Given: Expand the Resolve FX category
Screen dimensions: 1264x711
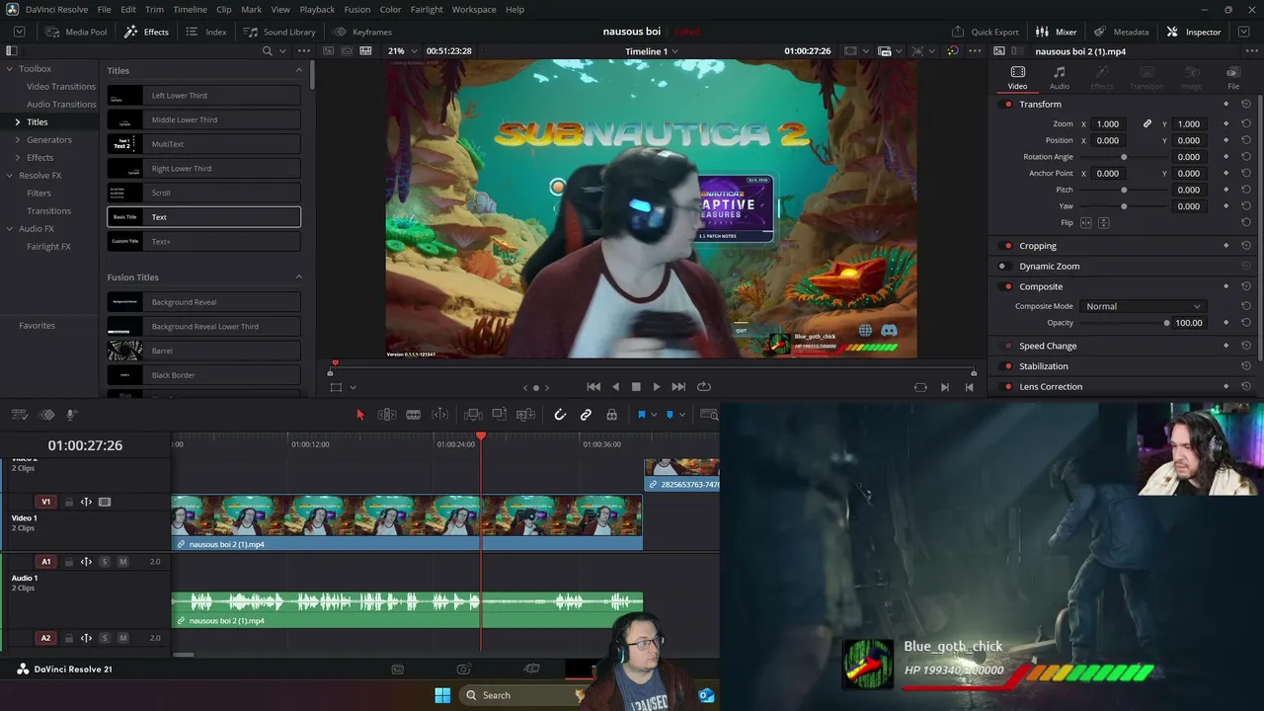Looking at the screenshot, I should pyautogui.click(x=10, y=176).
